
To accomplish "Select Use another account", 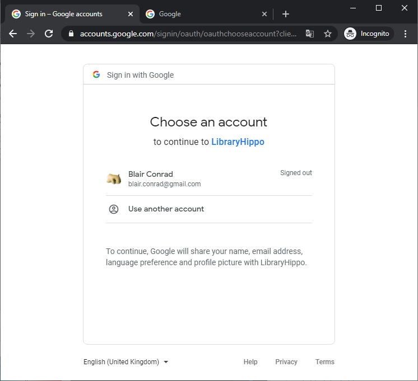I will tap(209, 209).
